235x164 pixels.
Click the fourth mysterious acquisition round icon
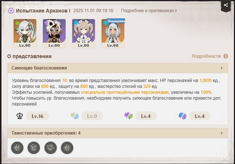[67, 148]
